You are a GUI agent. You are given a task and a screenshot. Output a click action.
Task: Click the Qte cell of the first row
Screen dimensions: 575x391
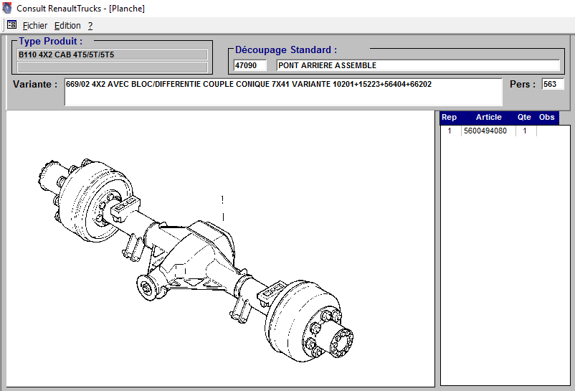(524, 131)
